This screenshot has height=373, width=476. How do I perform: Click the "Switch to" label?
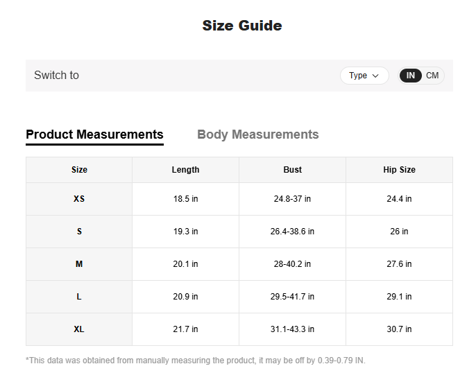coord(56,76)
